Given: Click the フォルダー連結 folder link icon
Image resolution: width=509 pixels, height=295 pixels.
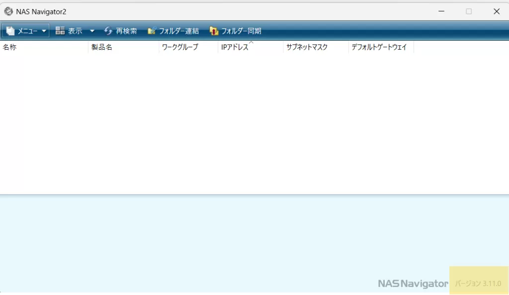Looking at the screenshot, I should [x=152, y=30].
